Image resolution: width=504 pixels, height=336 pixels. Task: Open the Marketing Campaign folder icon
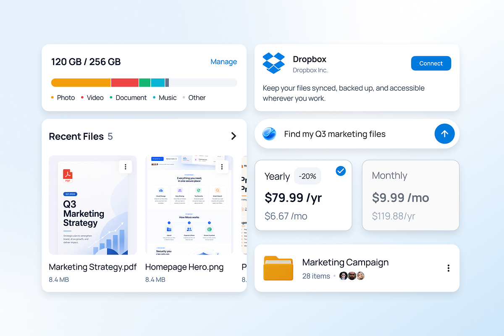tap(278, 268)
